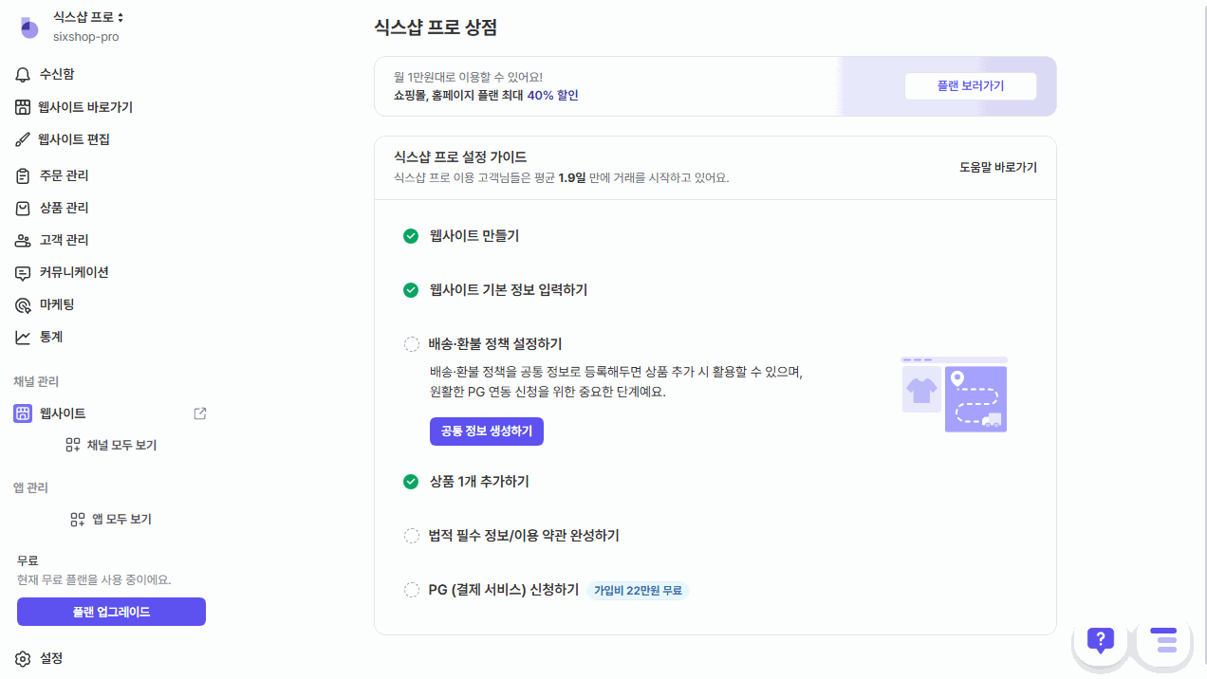Click the grid-plus icon beside 앱 모두 보기

[x=78, y=519]
